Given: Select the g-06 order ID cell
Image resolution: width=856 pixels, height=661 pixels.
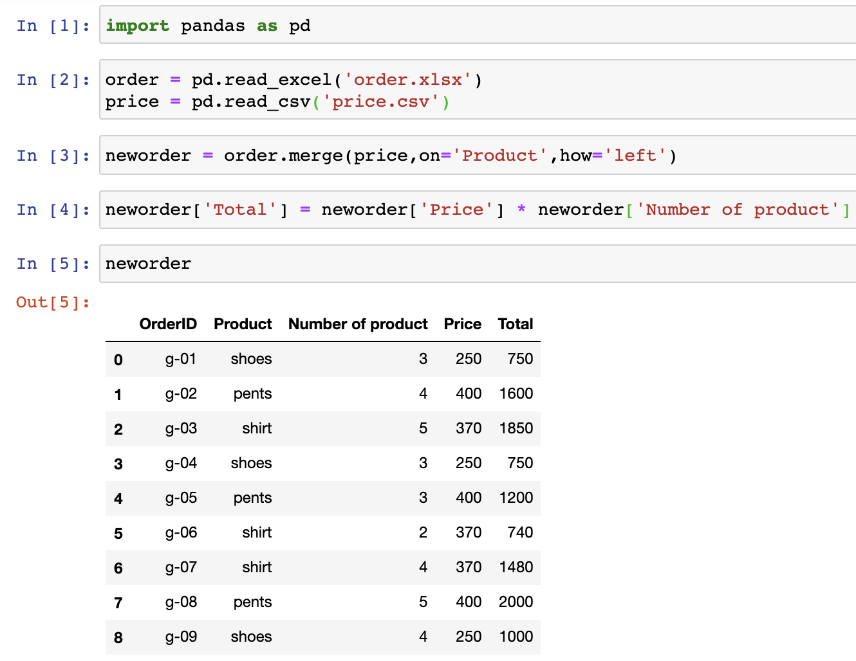Looking at the screenshot, I should coord(181,532).
